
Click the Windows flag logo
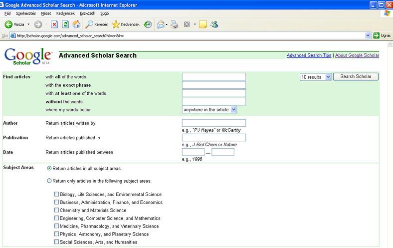[387, 13]
